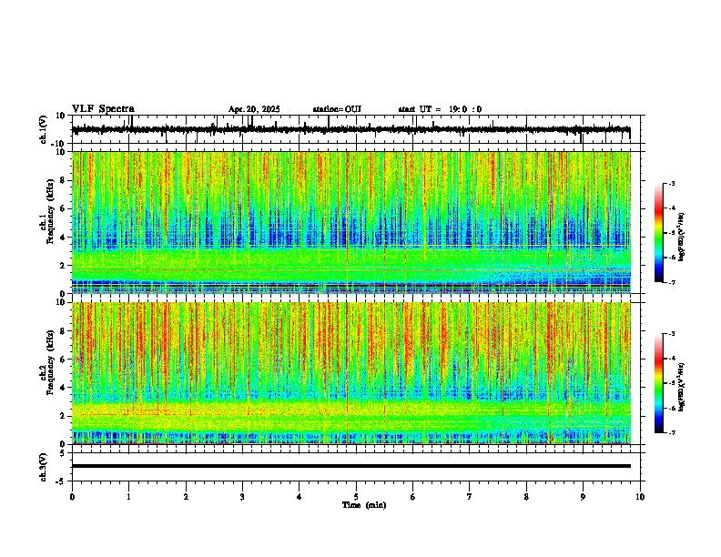The width and height of the screenshot is (721, 557).
Task: Click time-axis tick label 5 at the bottom
Action: (356, 497)
